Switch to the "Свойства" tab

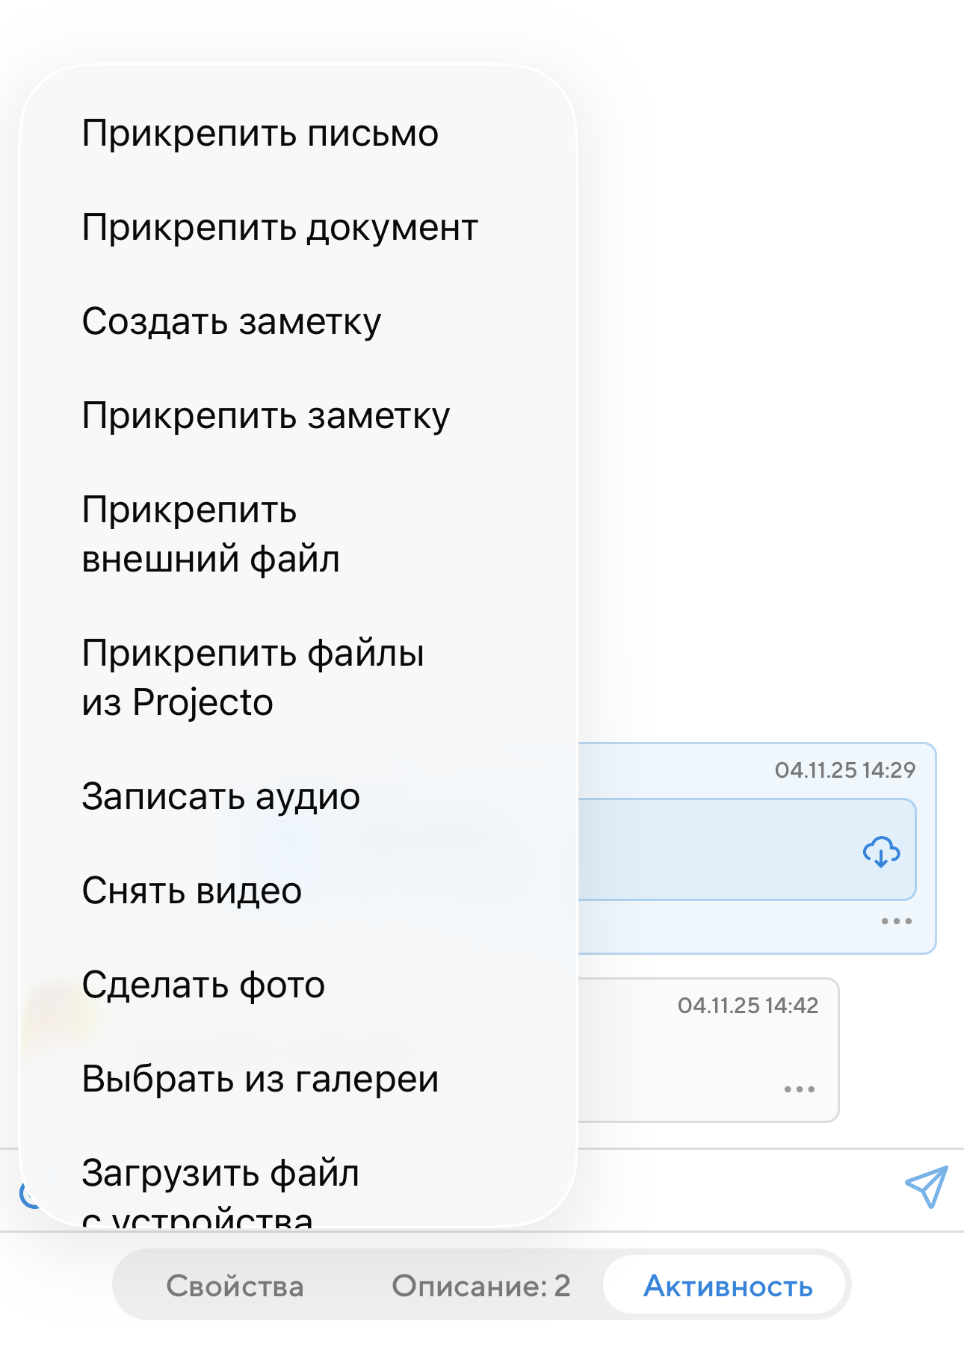(235, 1286)
